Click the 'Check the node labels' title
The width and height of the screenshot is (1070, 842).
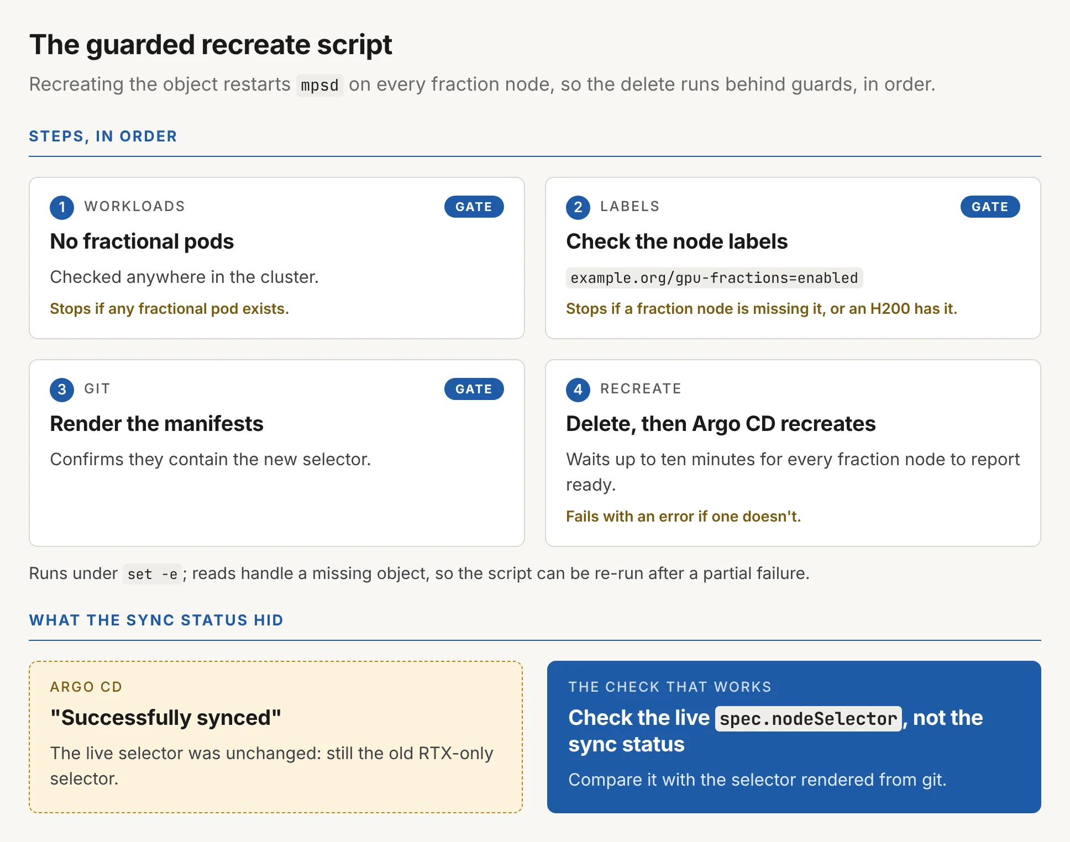pos(676,241)
